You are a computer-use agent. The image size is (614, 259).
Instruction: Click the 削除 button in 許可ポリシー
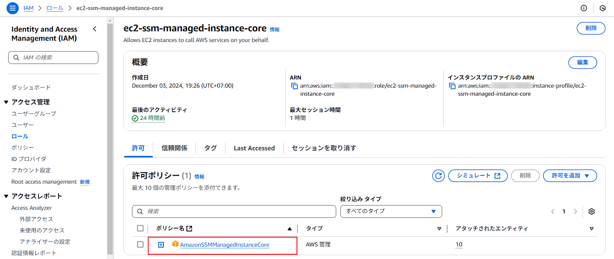(x=525, y=176)
